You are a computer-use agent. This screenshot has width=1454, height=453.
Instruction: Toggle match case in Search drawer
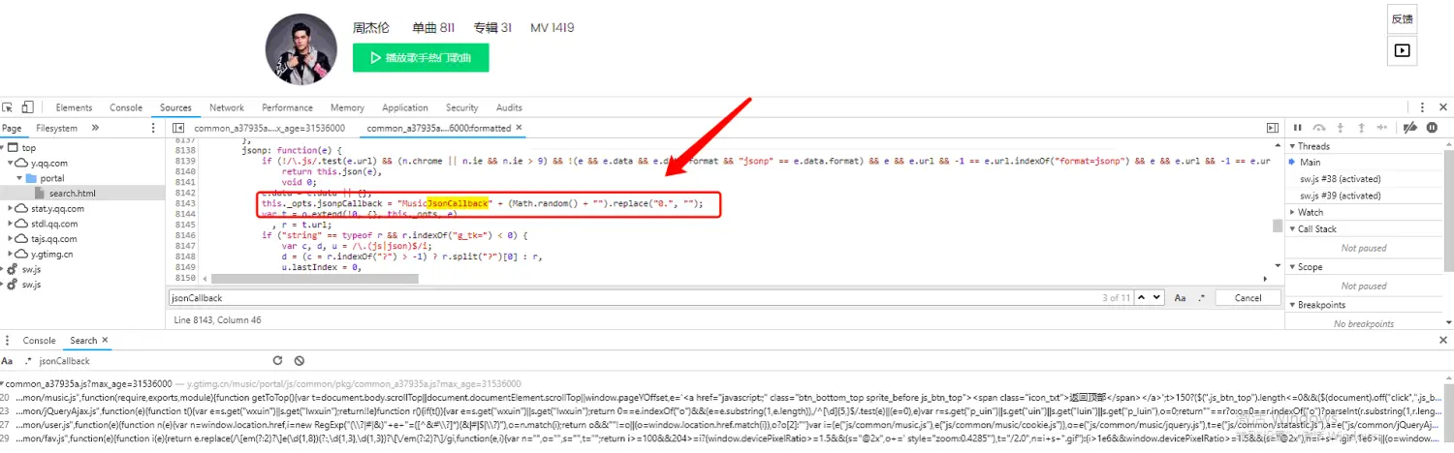click(7, 361)
